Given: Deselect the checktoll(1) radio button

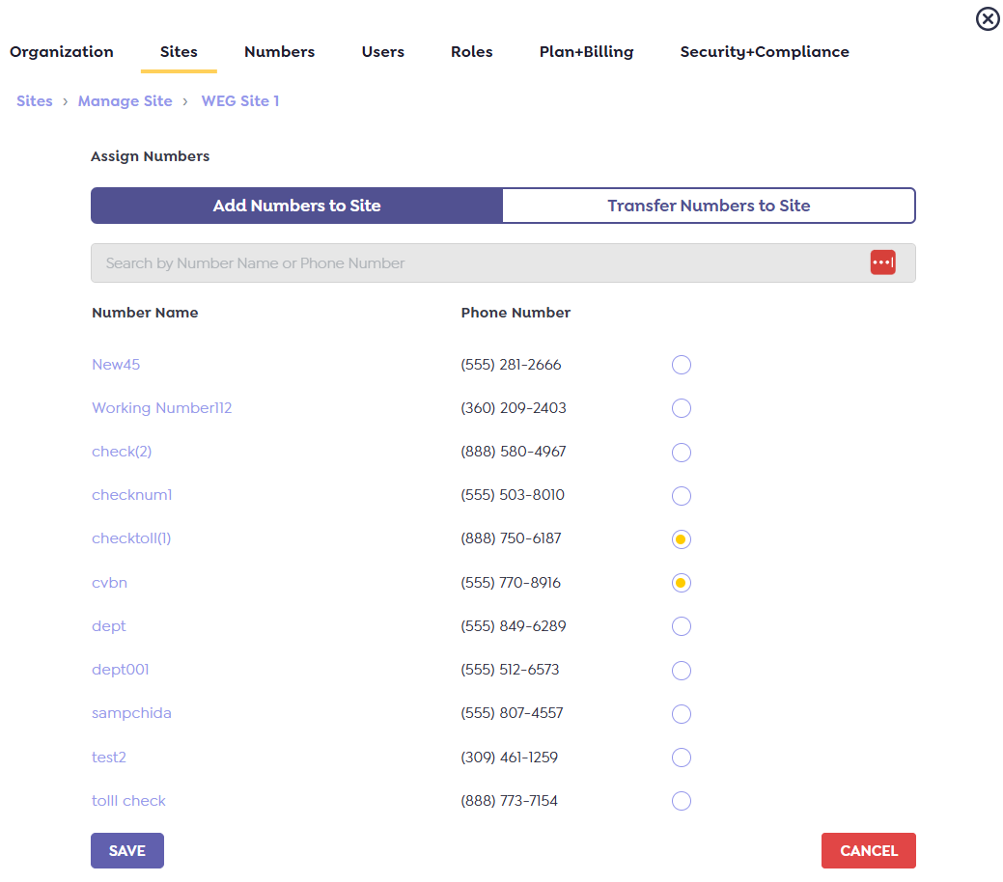Looking at the screenshot, I should point(682,539).
